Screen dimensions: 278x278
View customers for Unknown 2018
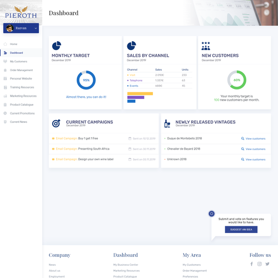tap(255, 160)
